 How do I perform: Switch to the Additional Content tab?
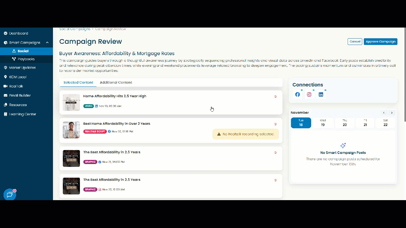[x=116, y=82]
